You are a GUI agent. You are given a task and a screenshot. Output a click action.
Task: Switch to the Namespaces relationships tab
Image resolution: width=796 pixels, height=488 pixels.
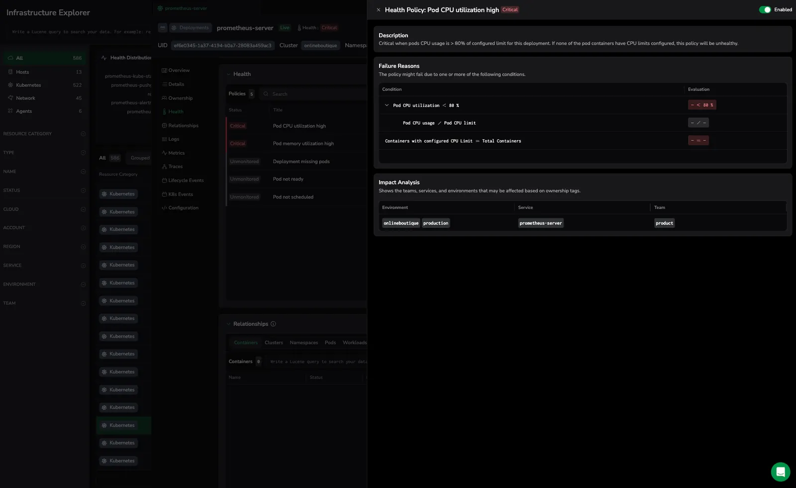[x=304, y=343]
